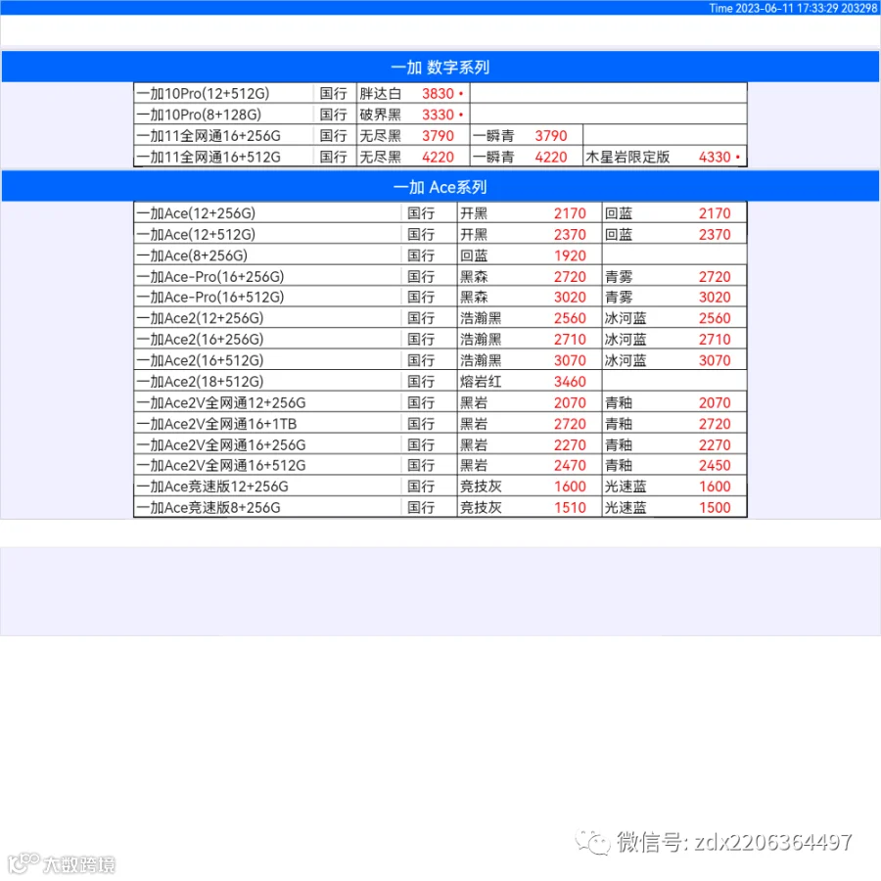Select 回蓝 price 2170
The width and height of the screenshot is (881, 881).
tap(715, 213)
